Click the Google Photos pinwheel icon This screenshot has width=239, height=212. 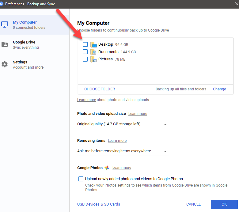pyautogui.click(x=107, y=168)
